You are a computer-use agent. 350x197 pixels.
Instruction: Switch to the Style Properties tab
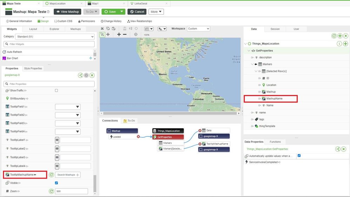pos(33,69)
